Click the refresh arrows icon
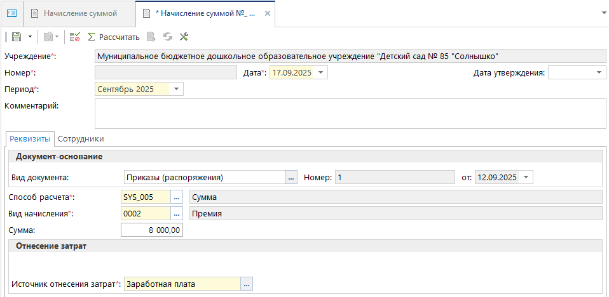This screenshot has height=297, width=609. point(167,37)
